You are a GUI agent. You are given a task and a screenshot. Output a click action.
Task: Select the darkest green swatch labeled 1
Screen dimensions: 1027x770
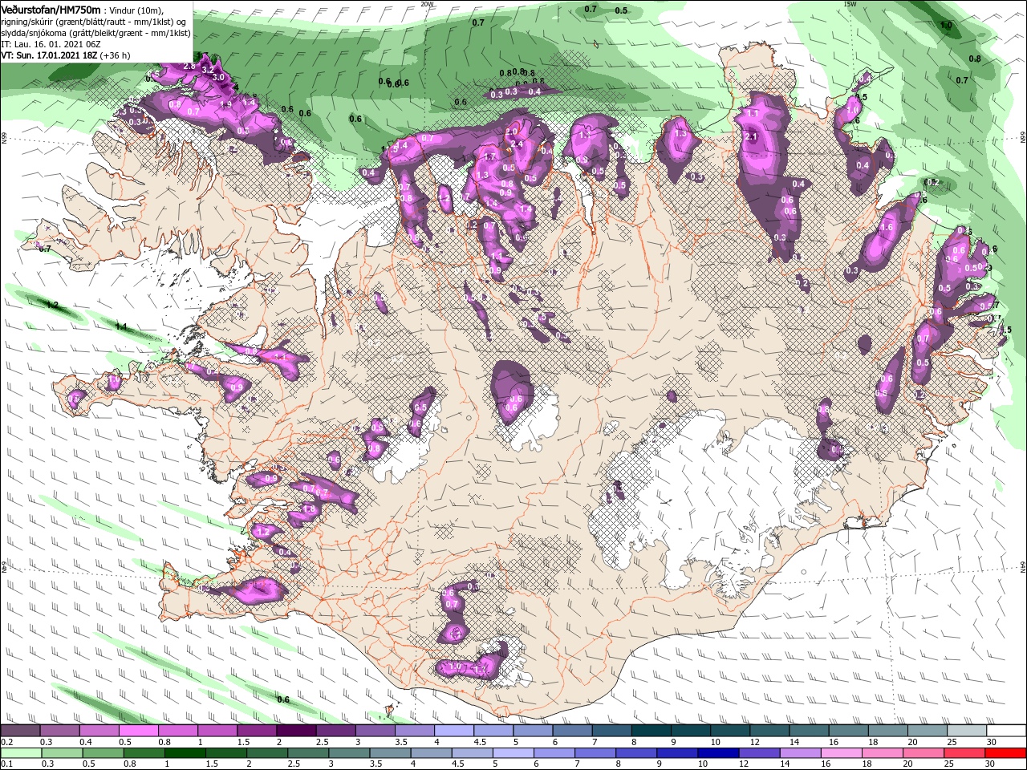click(184, 753)
